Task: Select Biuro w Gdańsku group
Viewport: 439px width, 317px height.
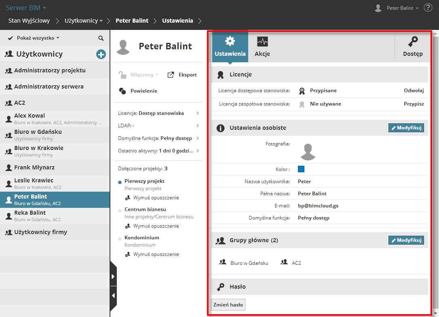Action: tap(55, 135)
